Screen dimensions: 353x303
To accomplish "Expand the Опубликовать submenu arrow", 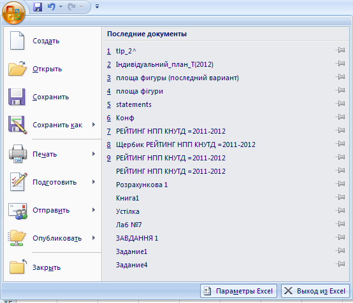I will tap(94, 238).
